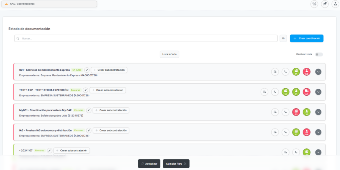Open green company badge in 20241107 row
The height and width of the screenshot is (170, 340).
coord(306,152)
